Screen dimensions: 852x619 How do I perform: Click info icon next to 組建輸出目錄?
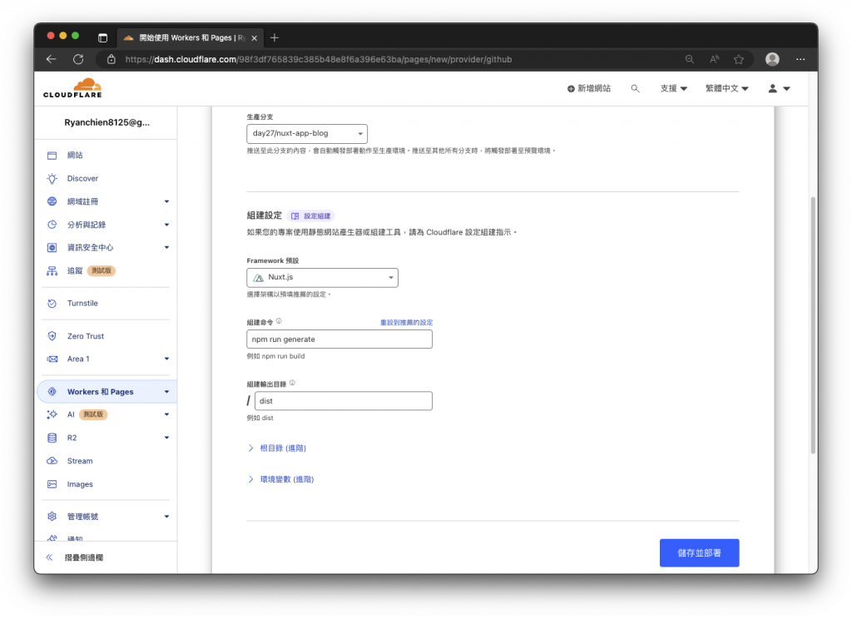[x=292, y=384]
